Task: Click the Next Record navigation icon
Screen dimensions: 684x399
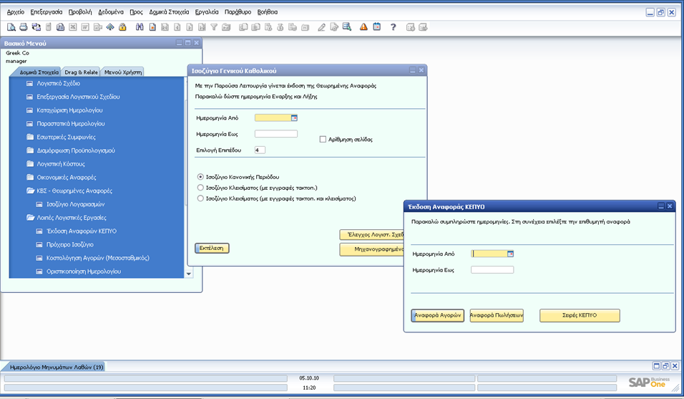Action: 190,27
